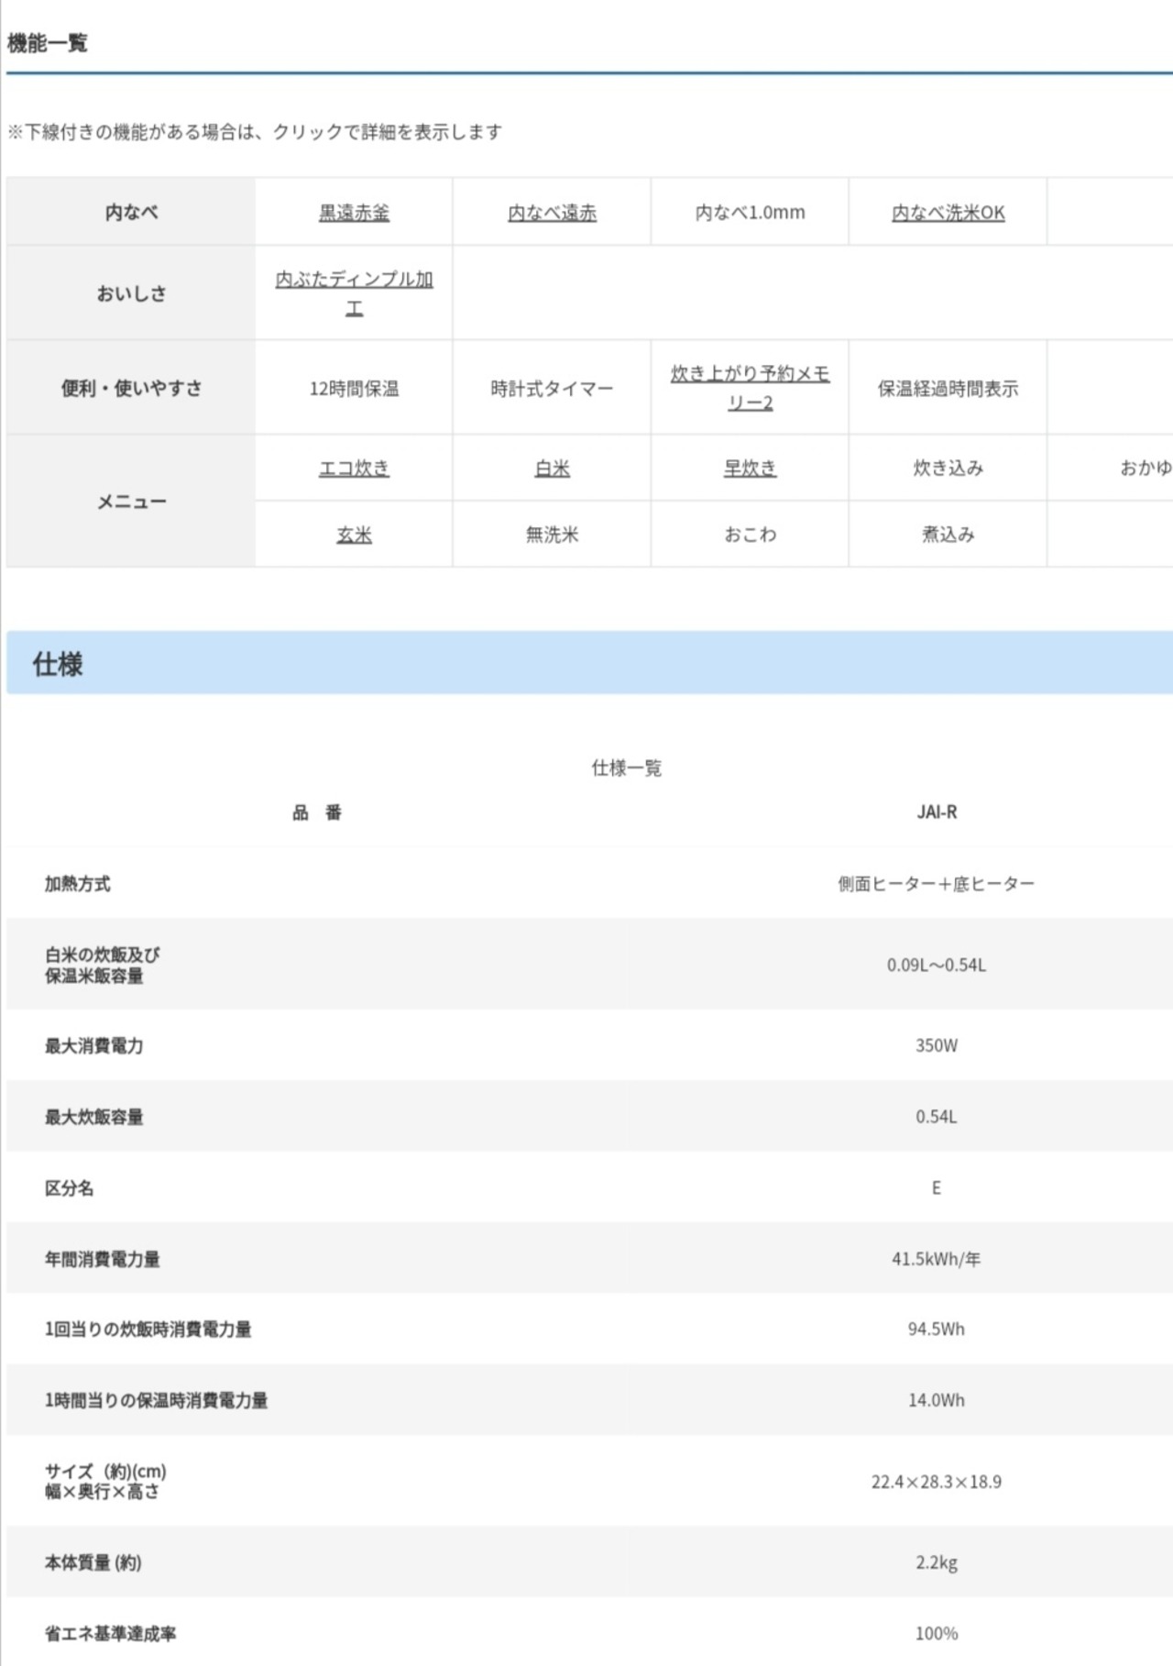Select the 保温経過時間表示 cell
The height and width of the screenshot is (1666, 1173).
(x=948, y=389)
